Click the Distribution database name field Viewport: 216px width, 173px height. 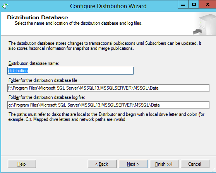[x=70, y=71]
